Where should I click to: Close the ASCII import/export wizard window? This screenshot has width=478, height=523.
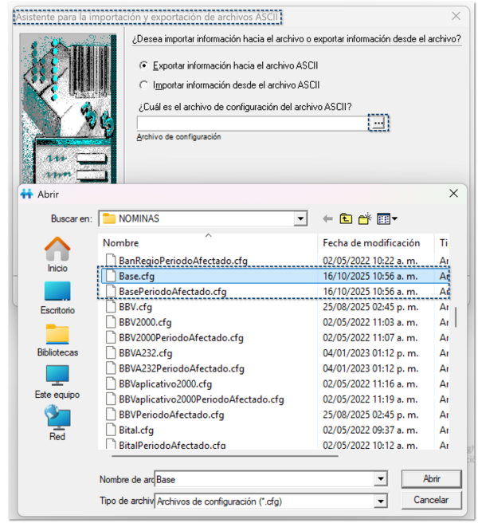(x=456, y=16)
